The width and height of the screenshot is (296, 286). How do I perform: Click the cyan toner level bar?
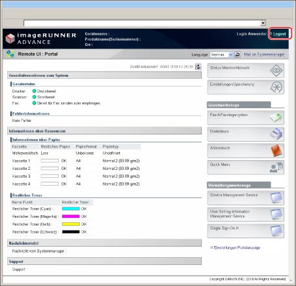(x=71, y=209)
